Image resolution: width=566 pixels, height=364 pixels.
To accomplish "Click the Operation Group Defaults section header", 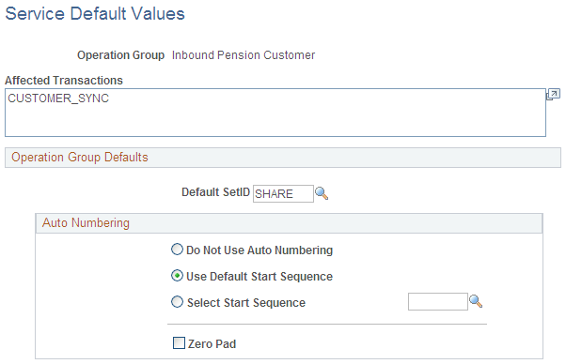I will point(283,158).
